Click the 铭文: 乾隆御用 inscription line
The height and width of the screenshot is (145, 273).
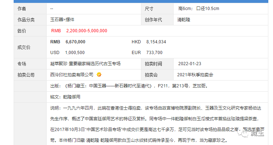[x=65, y=97]
